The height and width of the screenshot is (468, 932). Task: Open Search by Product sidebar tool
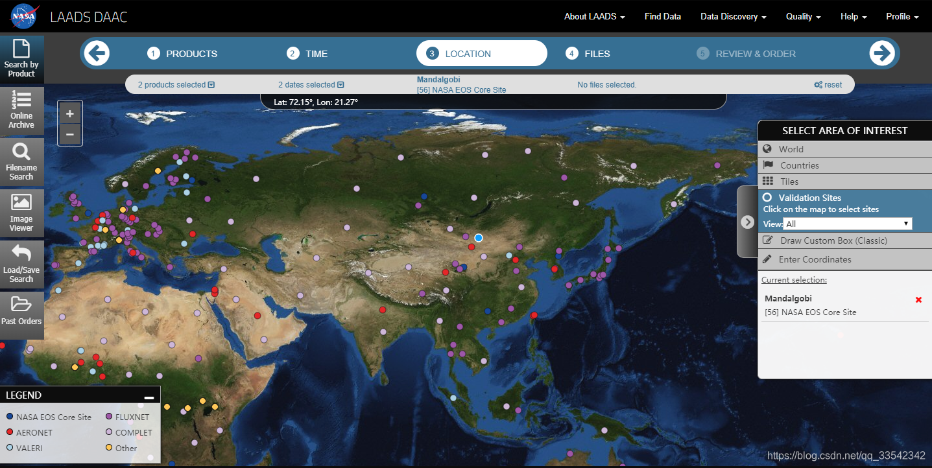21,59
